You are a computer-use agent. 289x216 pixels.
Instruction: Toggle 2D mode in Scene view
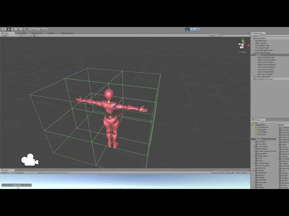point(22,36)
